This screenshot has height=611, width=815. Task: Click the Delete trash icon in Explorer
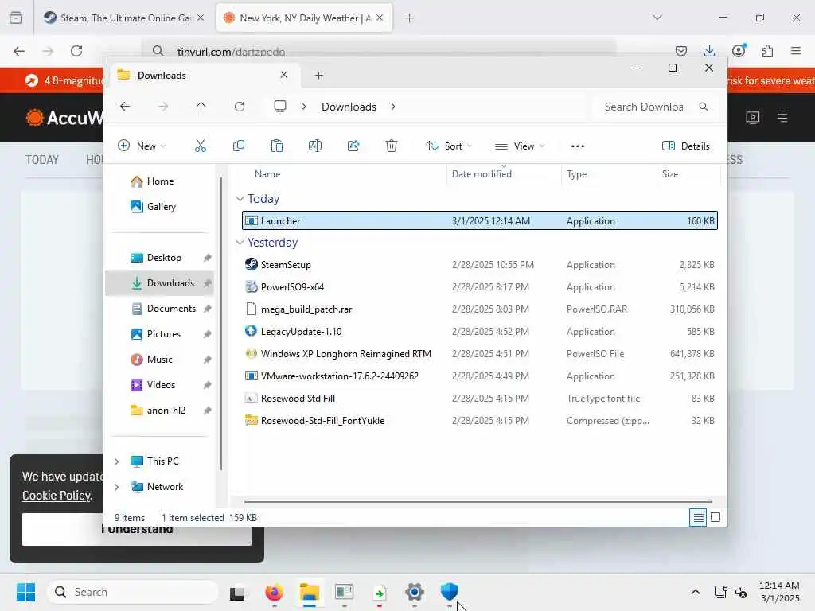point(392,146)
